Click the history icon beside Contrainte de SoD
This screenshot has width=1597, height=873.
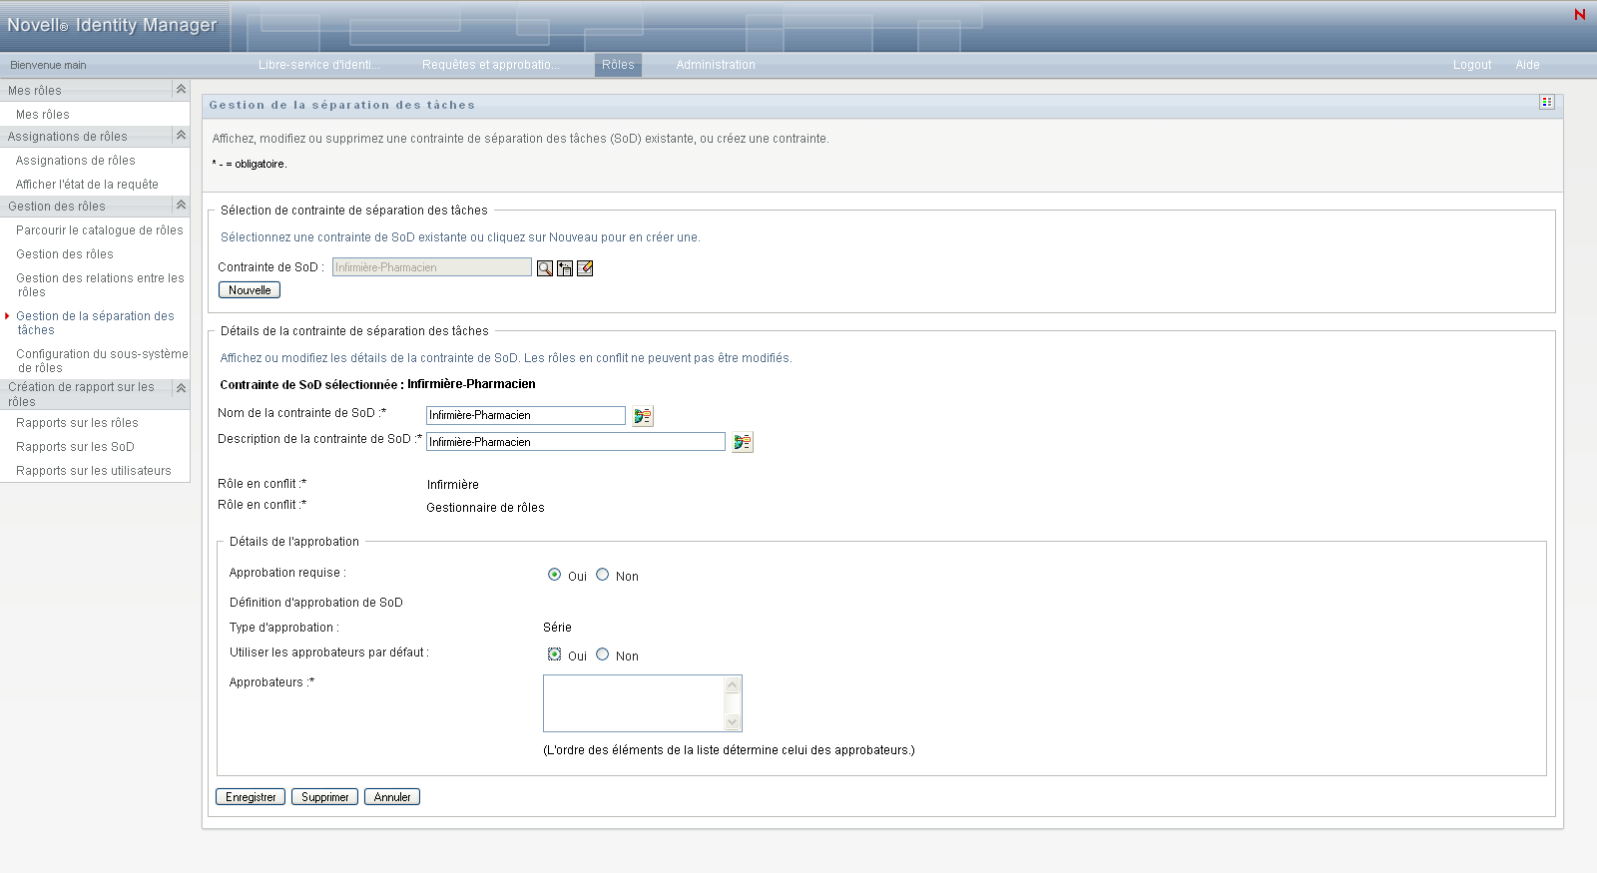point(565,268)
